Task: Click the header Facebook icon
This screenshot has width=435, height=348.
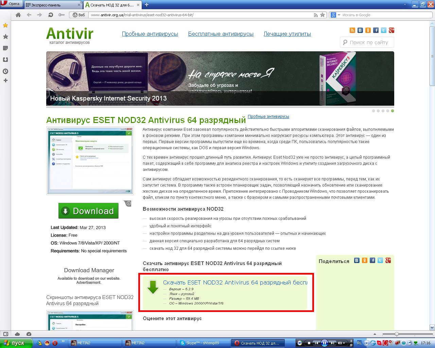Action: (x=376, y=30)
